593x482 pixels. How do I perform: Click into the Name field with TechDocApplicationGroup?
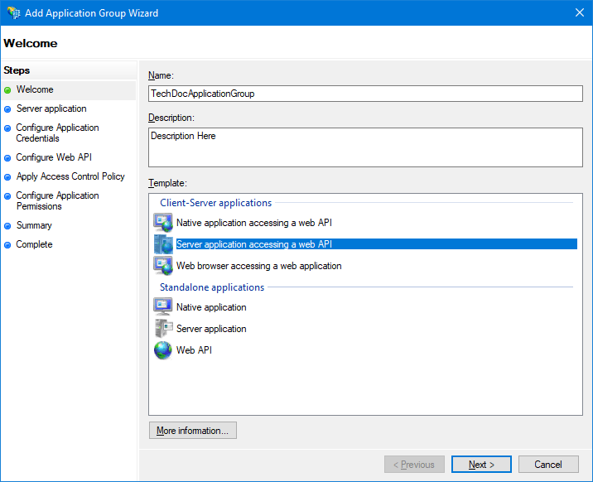[365, 94]
